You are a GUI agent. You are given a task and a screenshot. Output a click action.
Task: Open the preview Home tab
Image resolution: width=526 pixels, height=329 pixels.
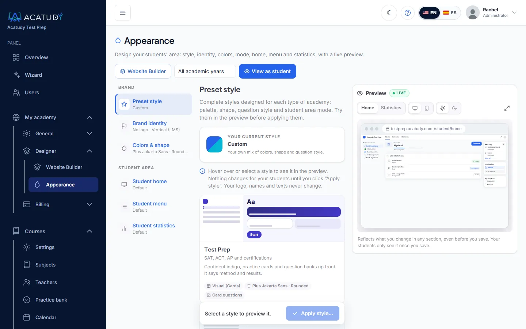pos(367,108)
